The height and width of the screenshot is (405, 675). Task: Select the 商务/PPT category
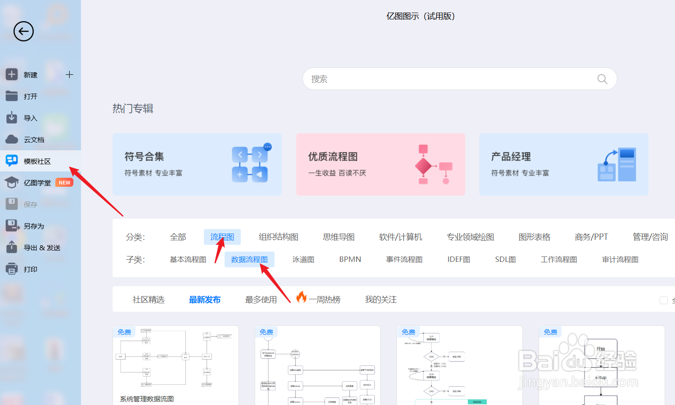point(591,237)
